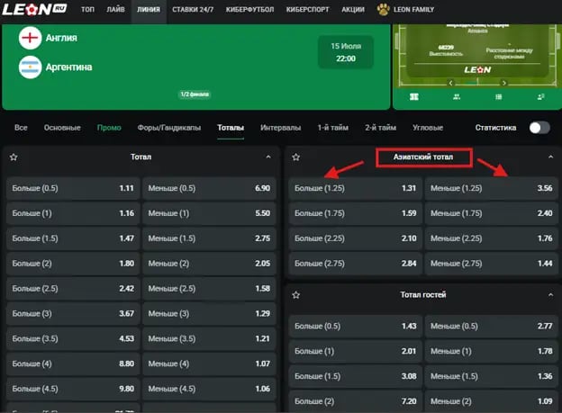Image resolution: width=562 pixels, height=413 pixels.
Task: Bet Тотал Меньше (2.5) at 1.58
Action: (x=209, y=288)
